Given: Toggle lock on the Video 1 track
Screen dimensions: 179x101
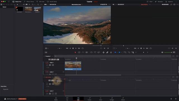Looking at the screenshot, I should pos(47,65).
